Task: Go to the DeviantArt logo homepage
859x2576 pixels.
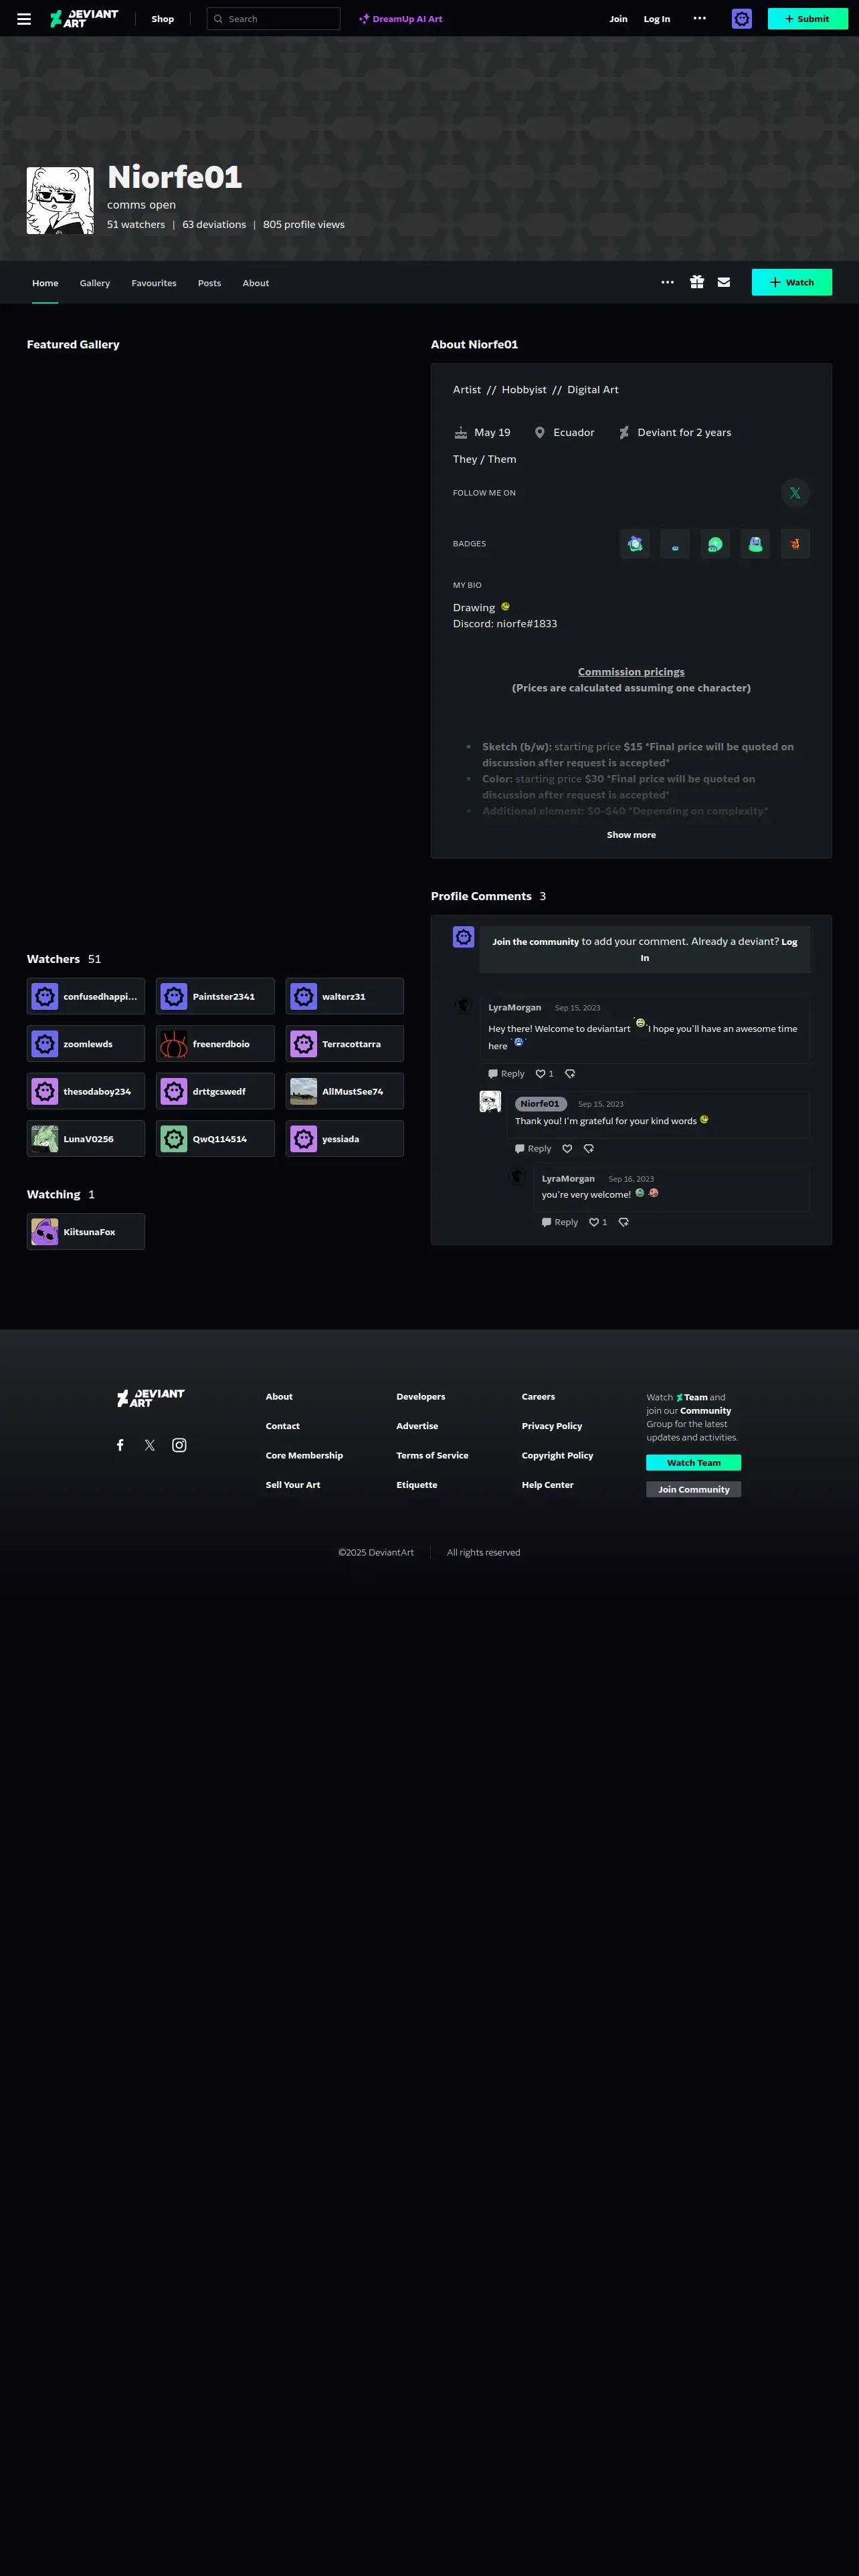Action: click(x=84, y=19)
